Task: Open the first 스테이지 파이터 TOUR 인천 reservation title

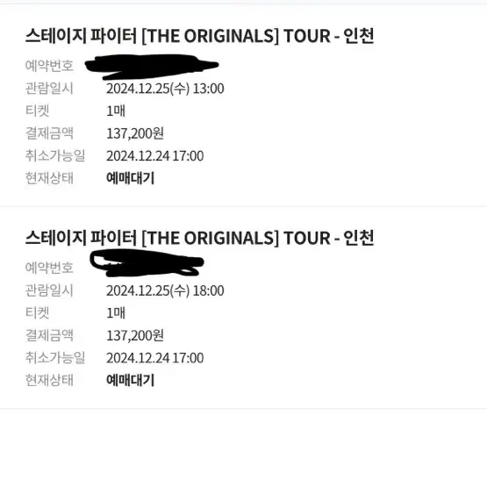Action: pos(200,36)
